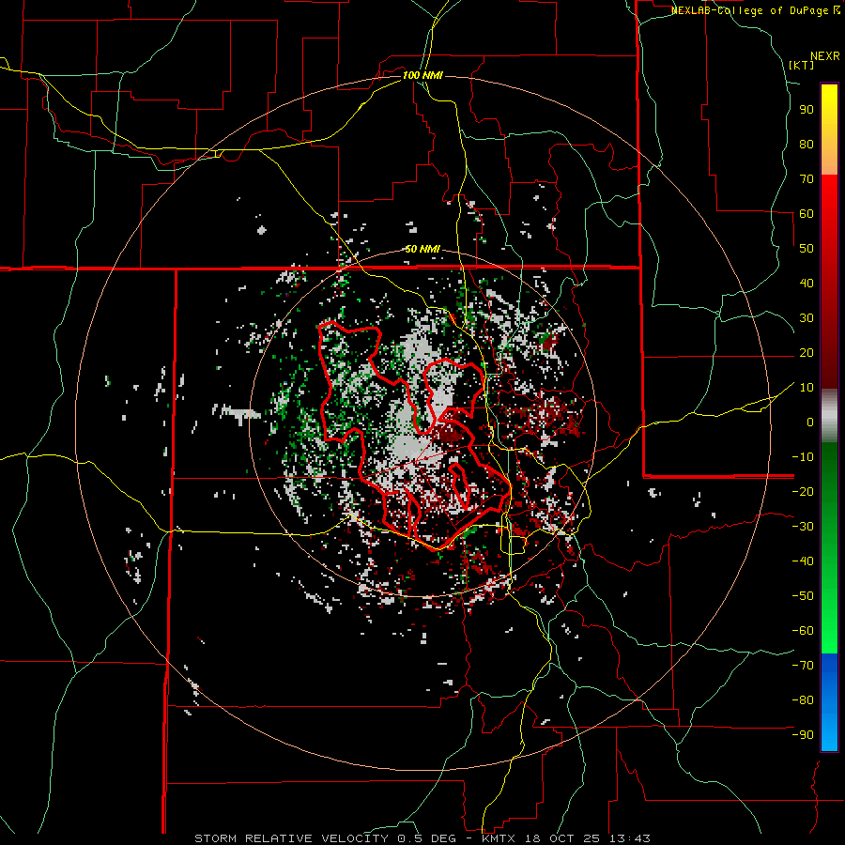Click the KT units label above the color scale

point(802,65)
